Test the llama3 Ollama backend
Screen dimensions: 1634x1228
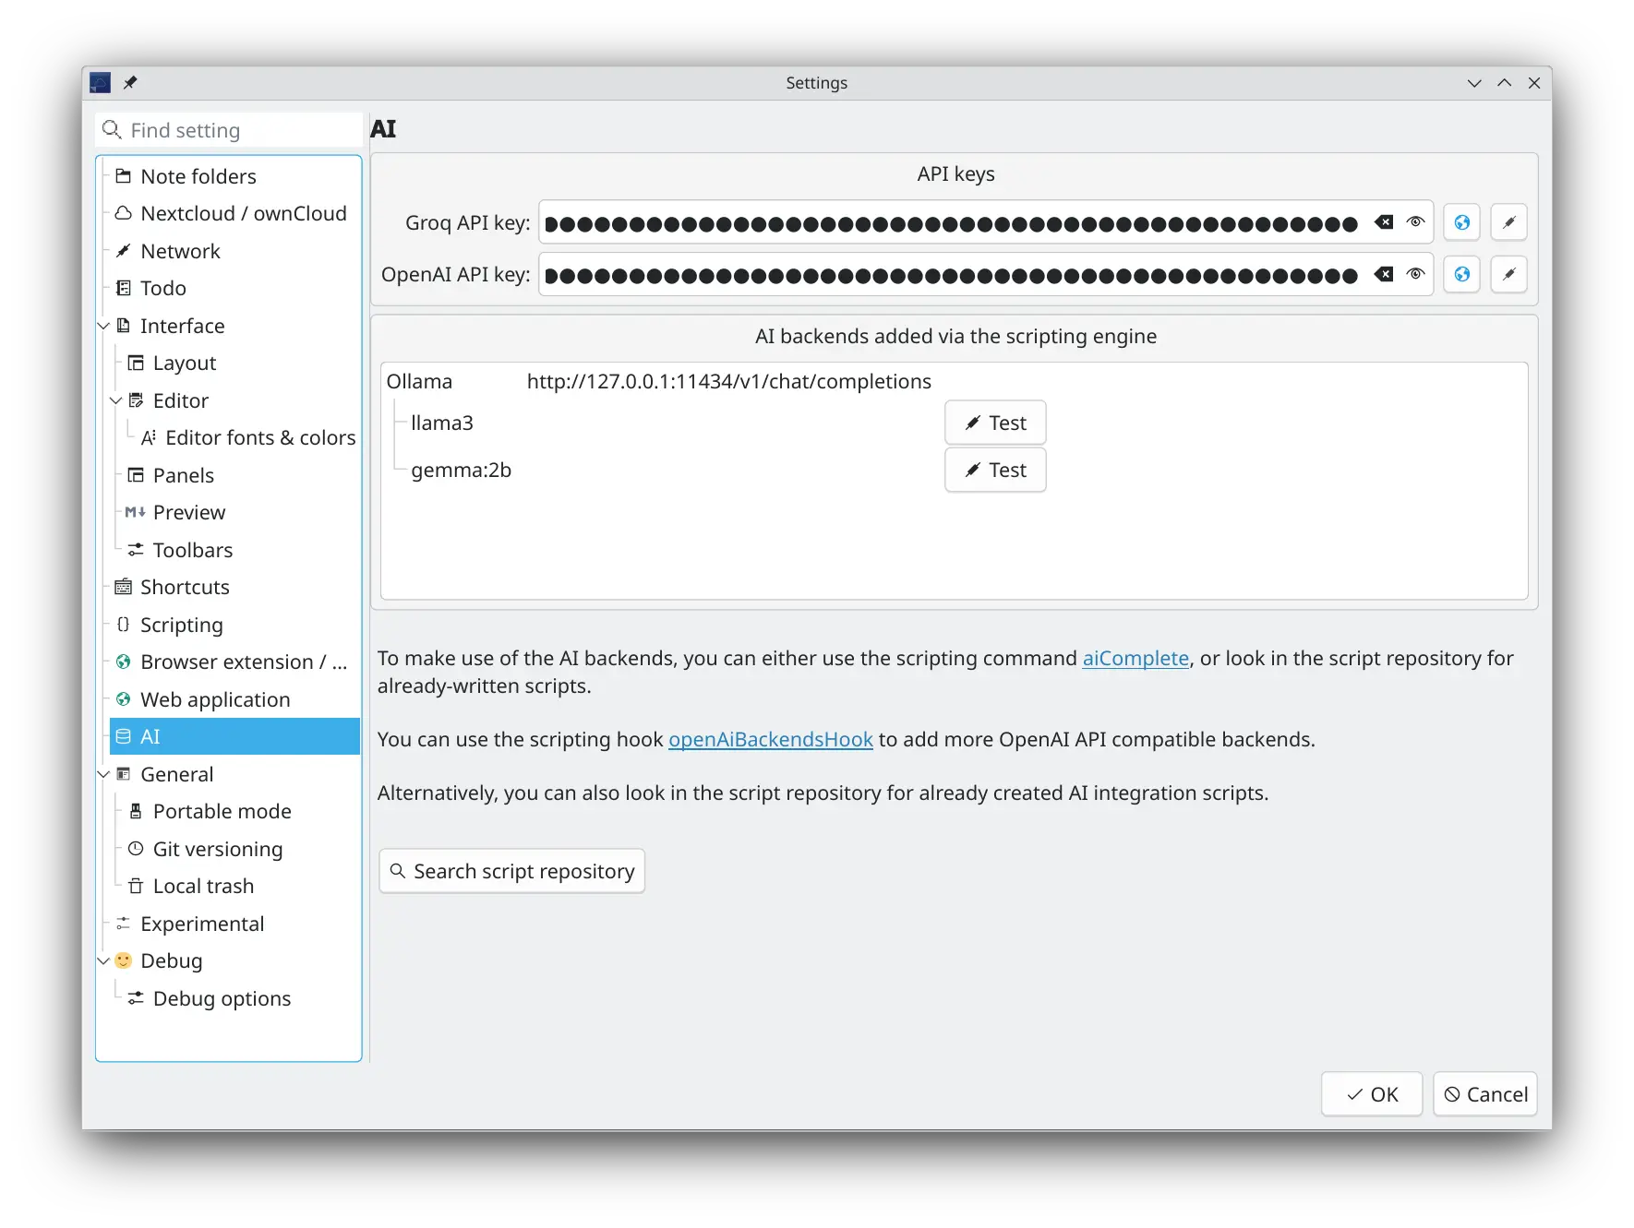(994, 422)
